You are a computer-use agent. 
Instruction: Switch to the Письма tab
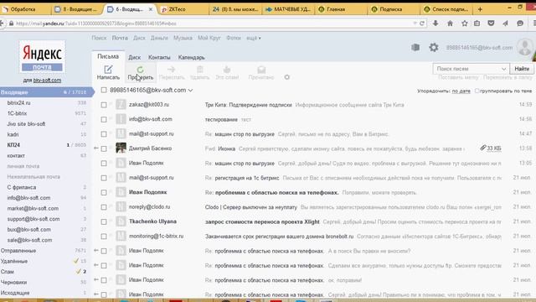108,56
